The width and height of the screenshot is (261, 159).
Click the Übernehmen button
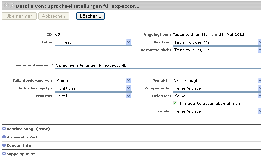coord(19,16)
